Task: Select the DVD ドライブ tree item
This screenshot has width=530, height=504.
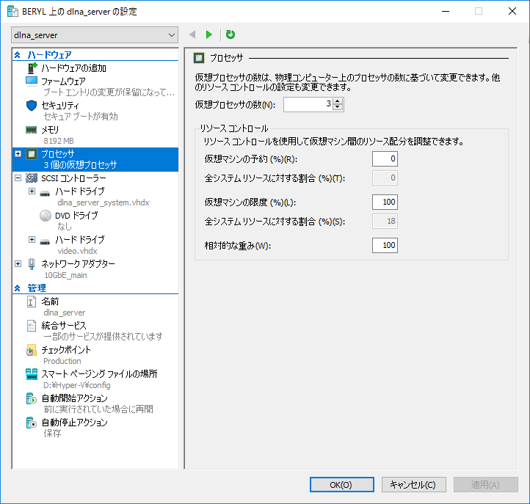Action: click(x=76, y=216)
